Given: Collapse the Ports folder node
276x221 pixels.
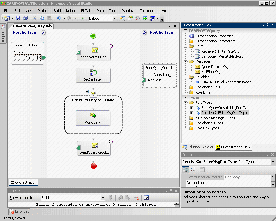Looking at the screenshot, I should coord(185,46).
